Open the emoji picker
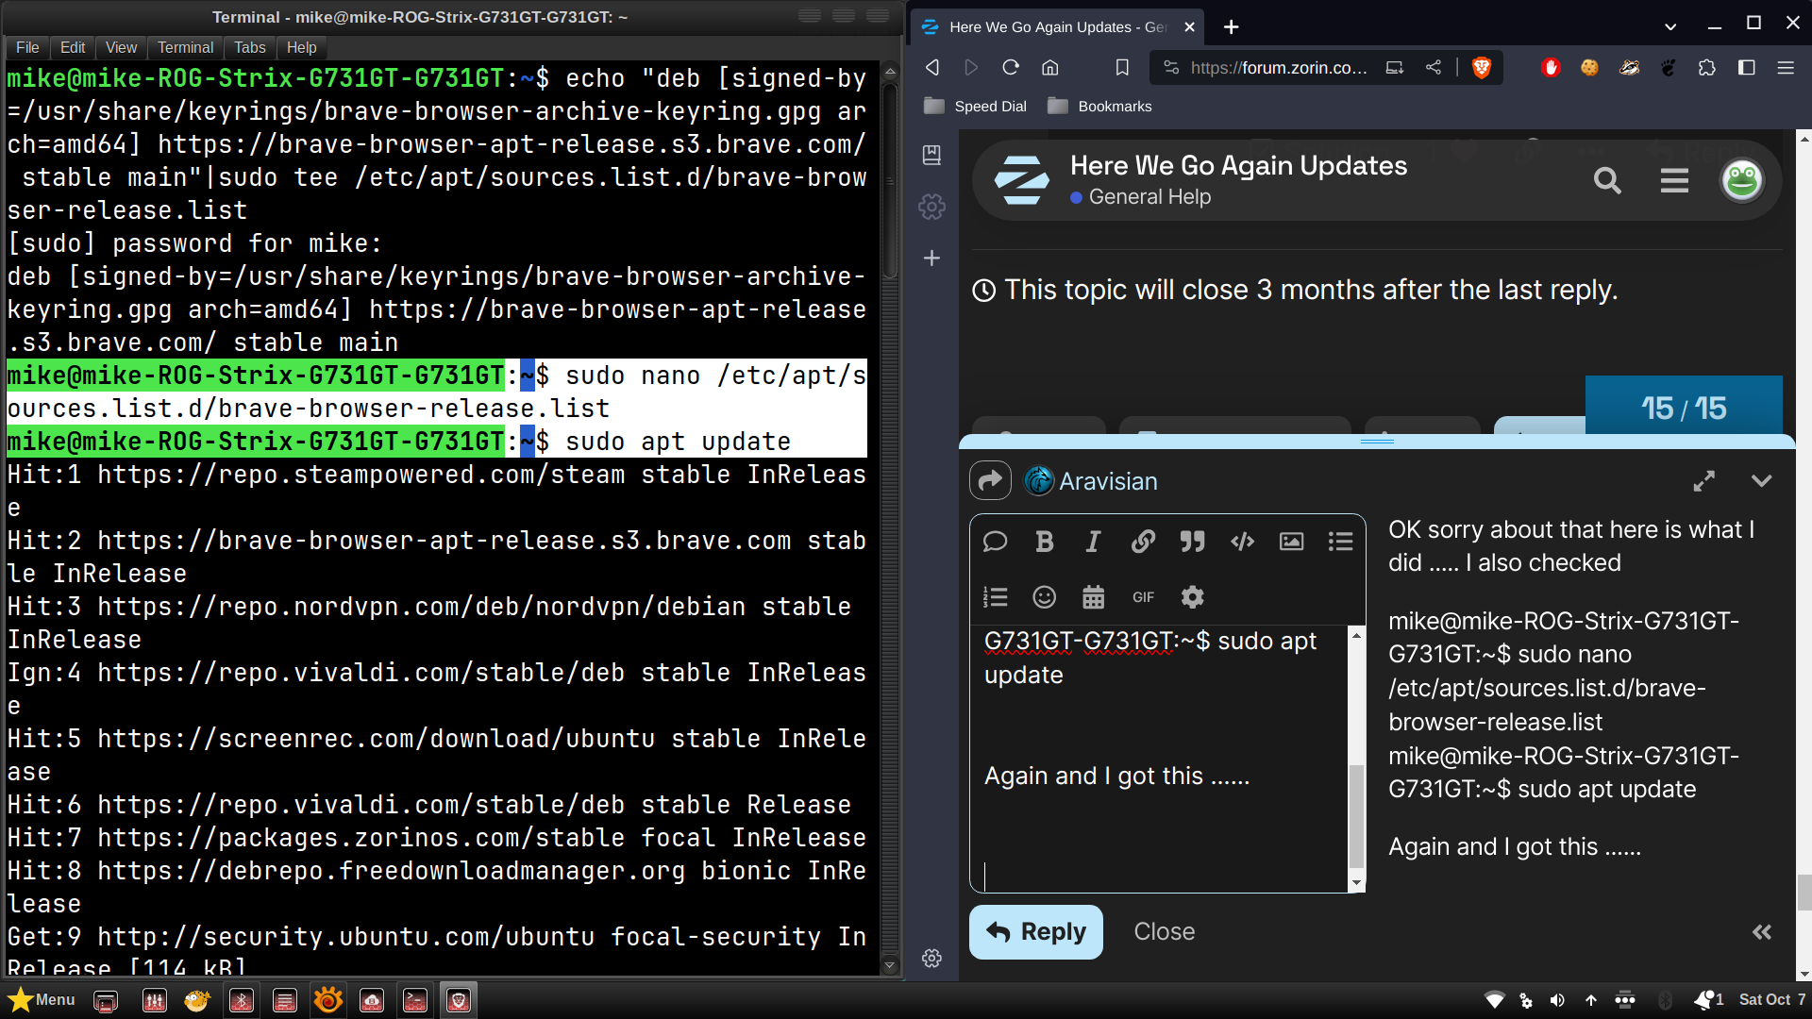The image size is (1812, 1019). click(x=1044, y=596)
